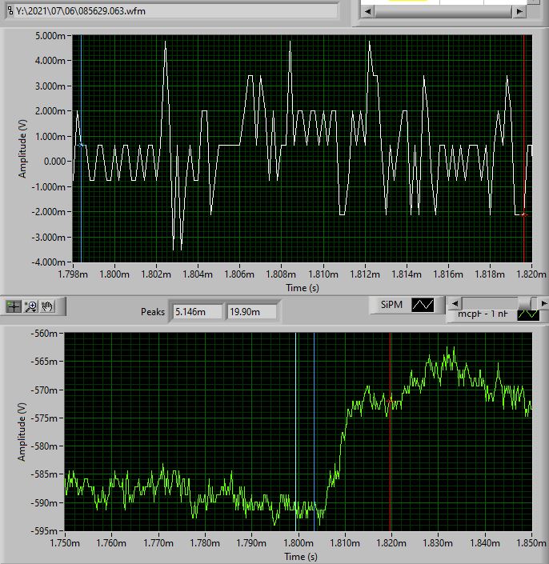549x564 pixels.
Task: Select the zoom magnifier tool in graph palette
Action: (30, 306)
